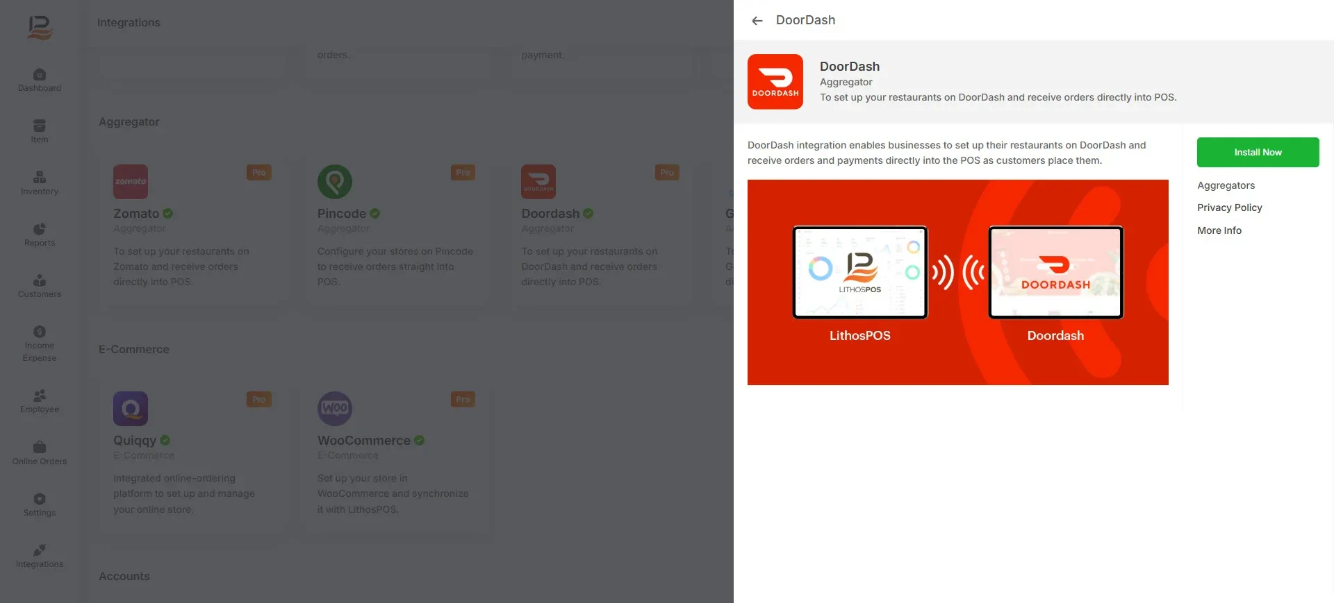The image size is (1334, 603).
Task: Click the DoorDash title in panel header
Action: [x=850, y=67]
